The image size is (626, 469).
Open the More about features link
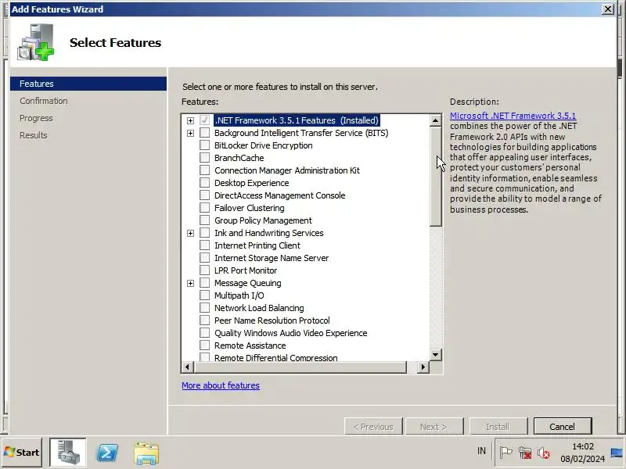pos(221,385)
